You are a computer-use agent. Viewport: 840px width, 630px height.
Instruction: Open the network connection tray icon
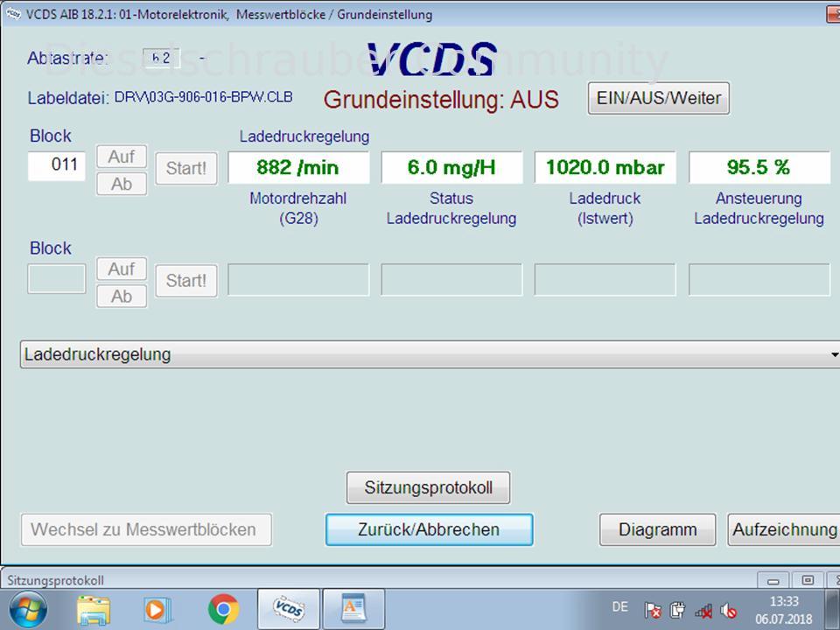point(703,610)
